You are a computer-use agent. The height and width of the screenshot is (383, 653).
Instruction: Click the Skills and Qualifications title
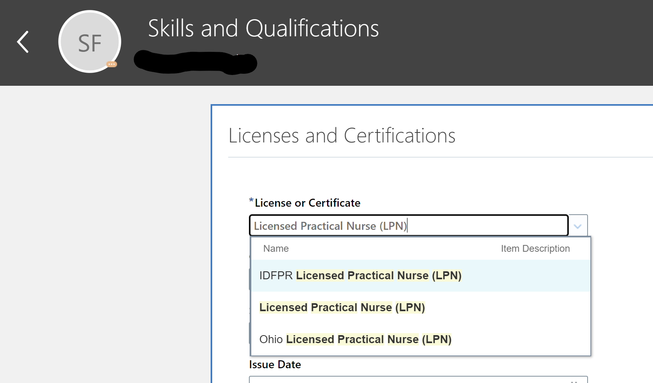click(x=263, y=28)
